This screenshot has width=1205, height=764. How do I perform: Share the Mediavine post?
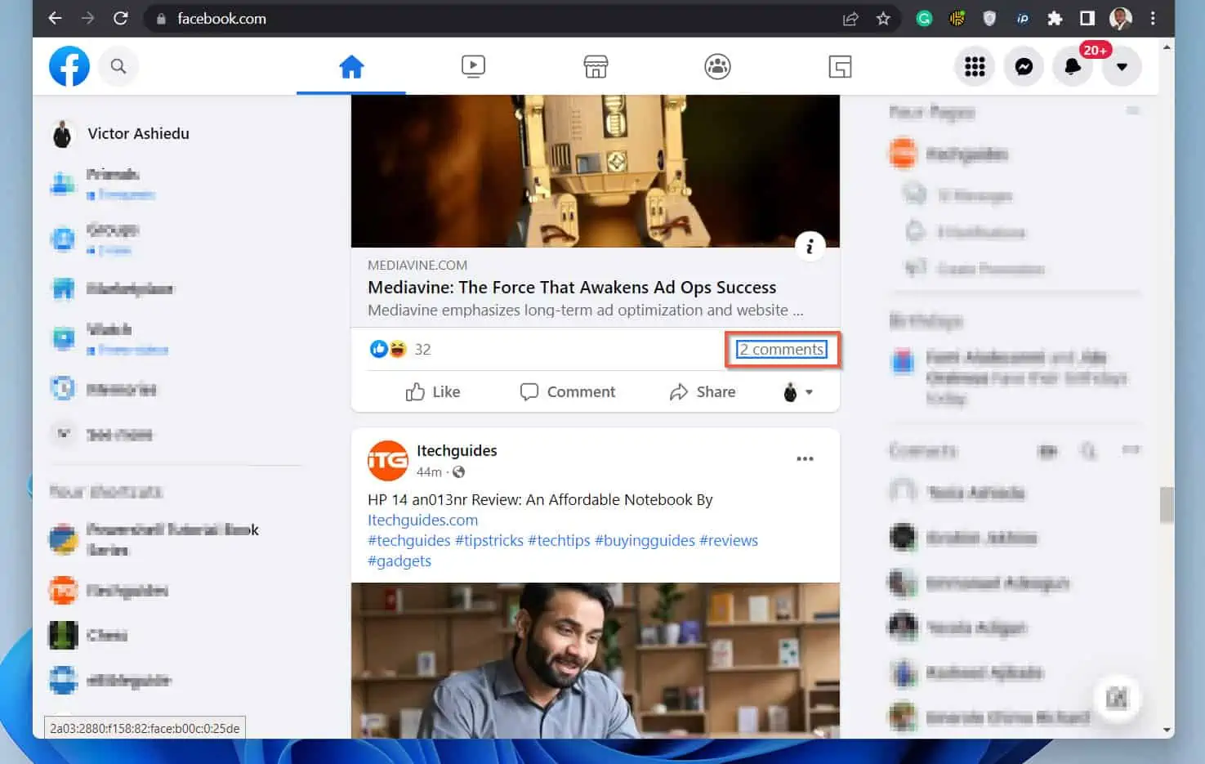(703, 392)
